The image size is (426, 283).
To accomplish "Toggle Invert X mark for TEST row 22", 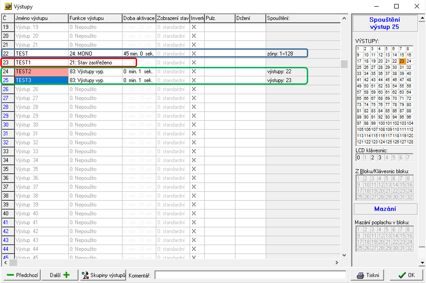I will (194, 54).
